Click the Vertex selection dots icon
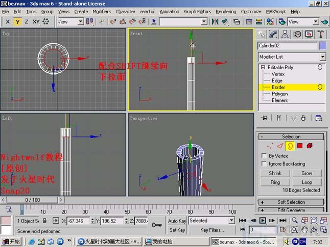This screenshot has height=247, width=330. (x=270, y=146)
